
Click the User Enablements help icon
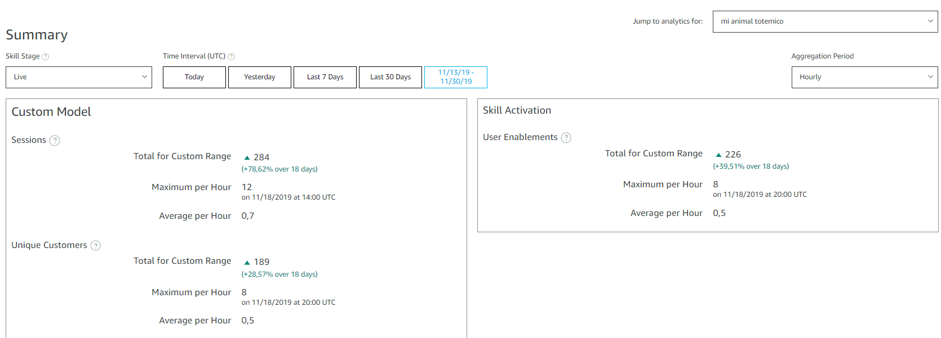566,138
